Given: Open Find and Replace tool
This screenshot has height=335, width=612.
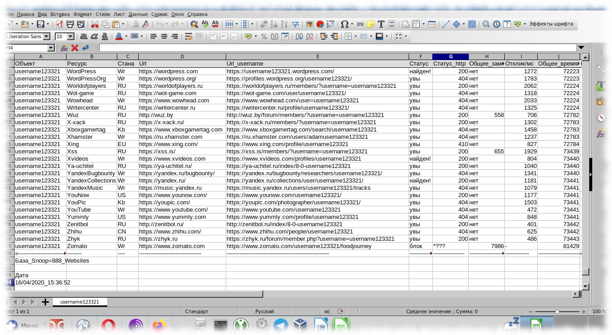Looking at the screenshot, I should click(x=194, y=24).
